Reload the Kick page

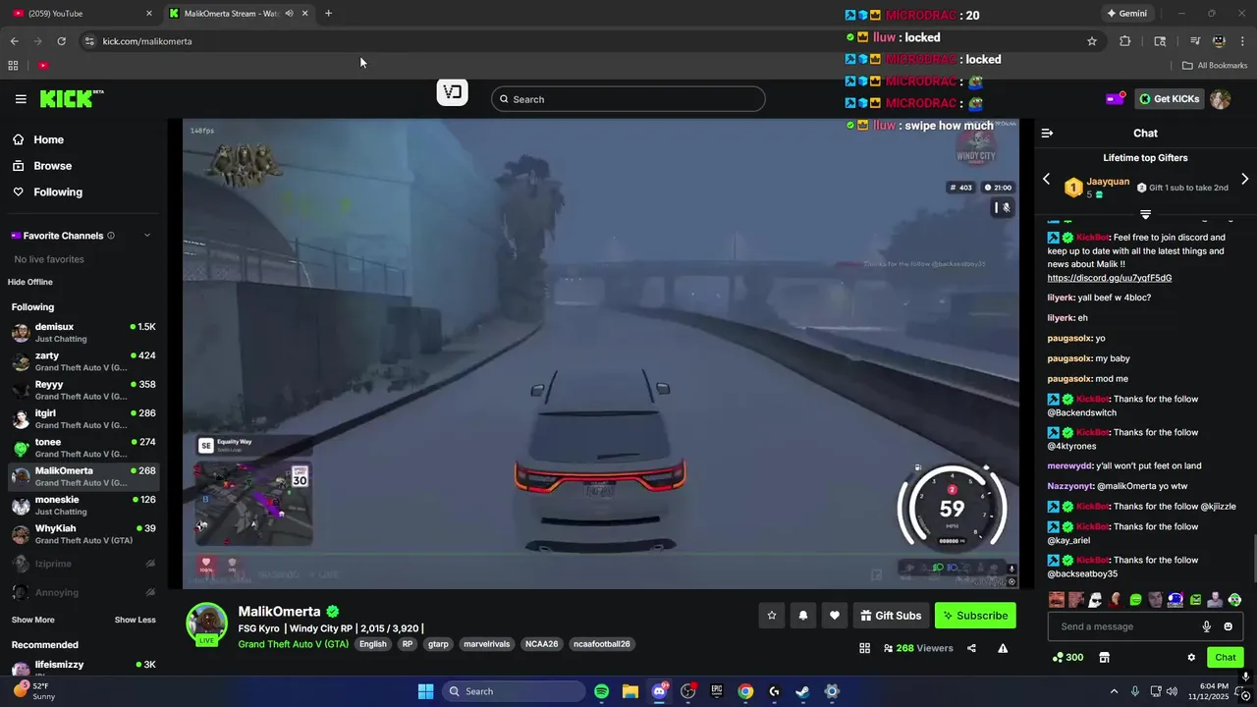[x=61, y=41]
